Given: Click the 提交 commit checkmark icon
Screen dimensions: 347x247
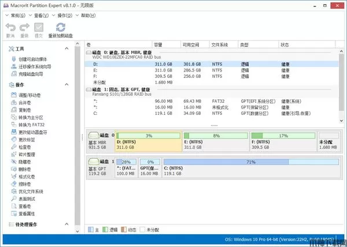Looking at the screenshot, I should click(38, 27).
